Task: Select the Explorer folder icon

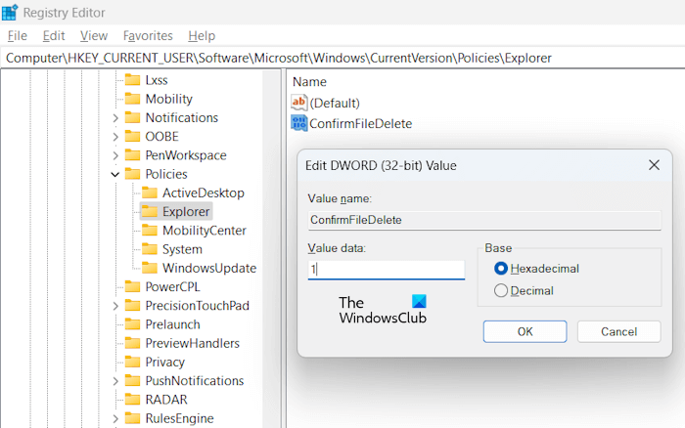Action: (150, 211)
